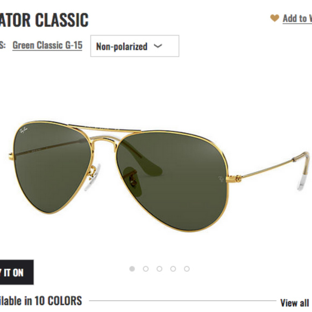Screen dimensions: 312x312
Task: Click the right temple arm tip
Action: (303, 172)
